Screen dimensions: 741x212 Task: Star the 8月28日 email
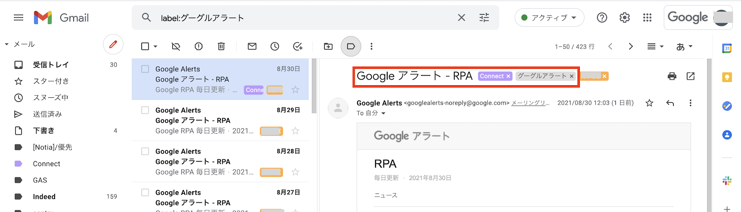[x=295, y=172]
